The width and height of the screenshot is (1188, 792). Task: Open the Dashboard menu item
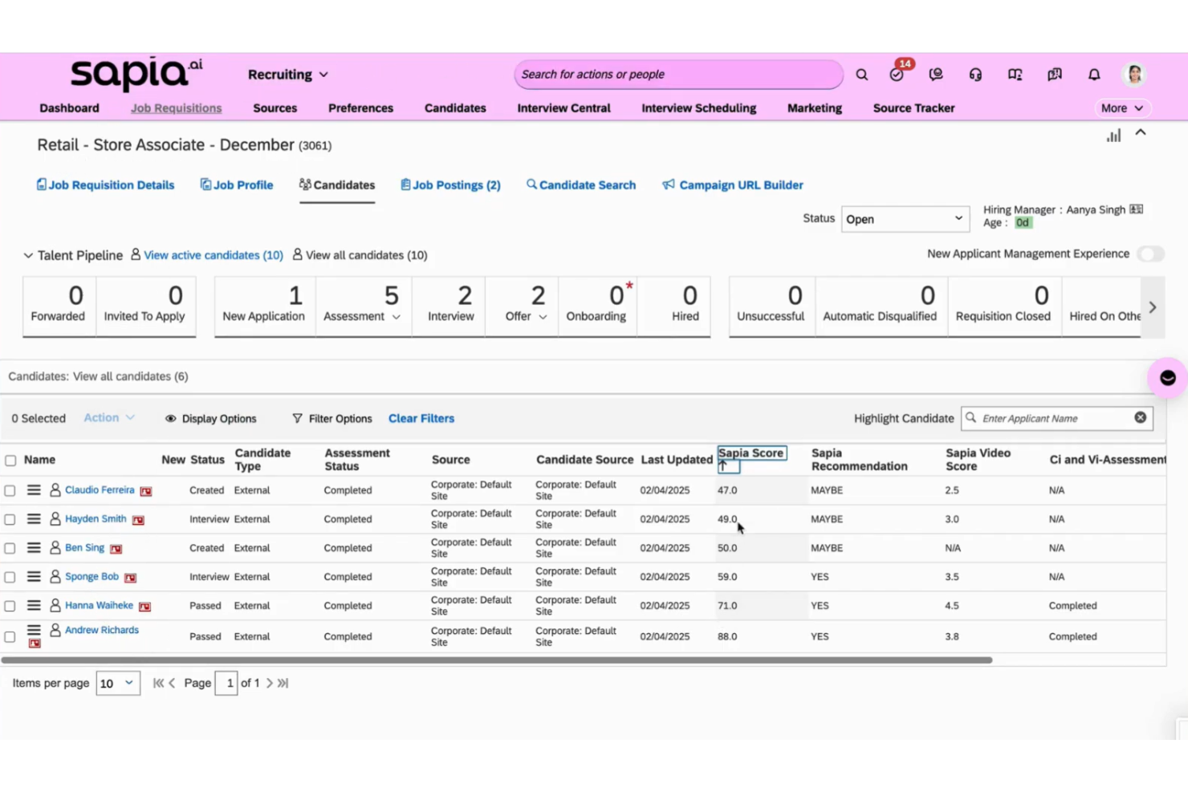(x=69, y=108)
